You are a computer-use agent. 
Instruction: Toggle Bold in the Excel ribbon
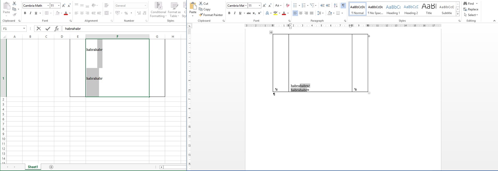pos(25,13)
